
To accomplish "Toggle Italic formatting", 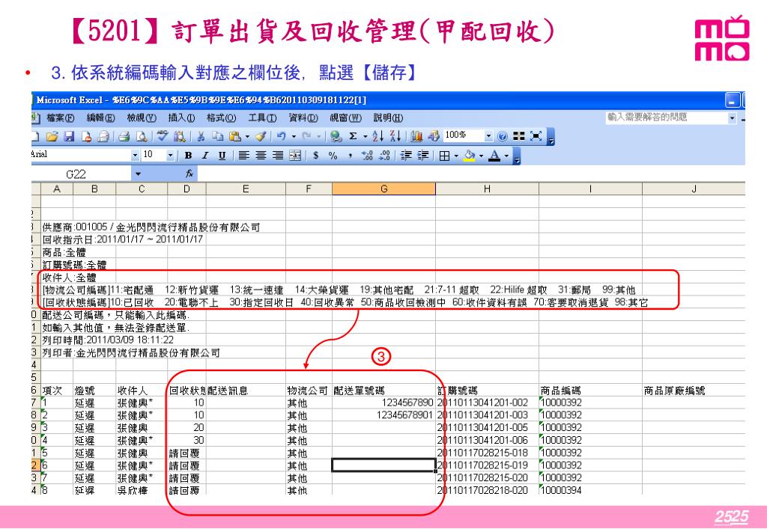I will click(205, 156).
